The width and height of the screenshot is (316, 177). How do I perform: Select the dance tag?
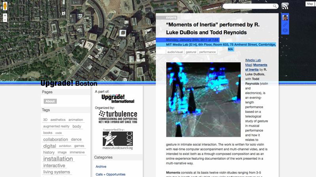76,139
